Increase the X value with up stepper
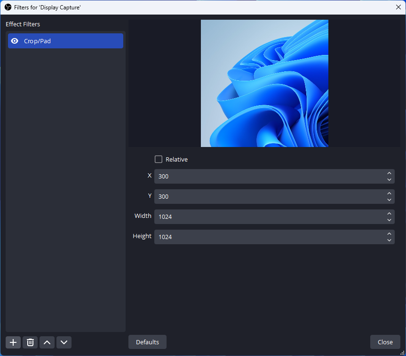 pos(389,173)
